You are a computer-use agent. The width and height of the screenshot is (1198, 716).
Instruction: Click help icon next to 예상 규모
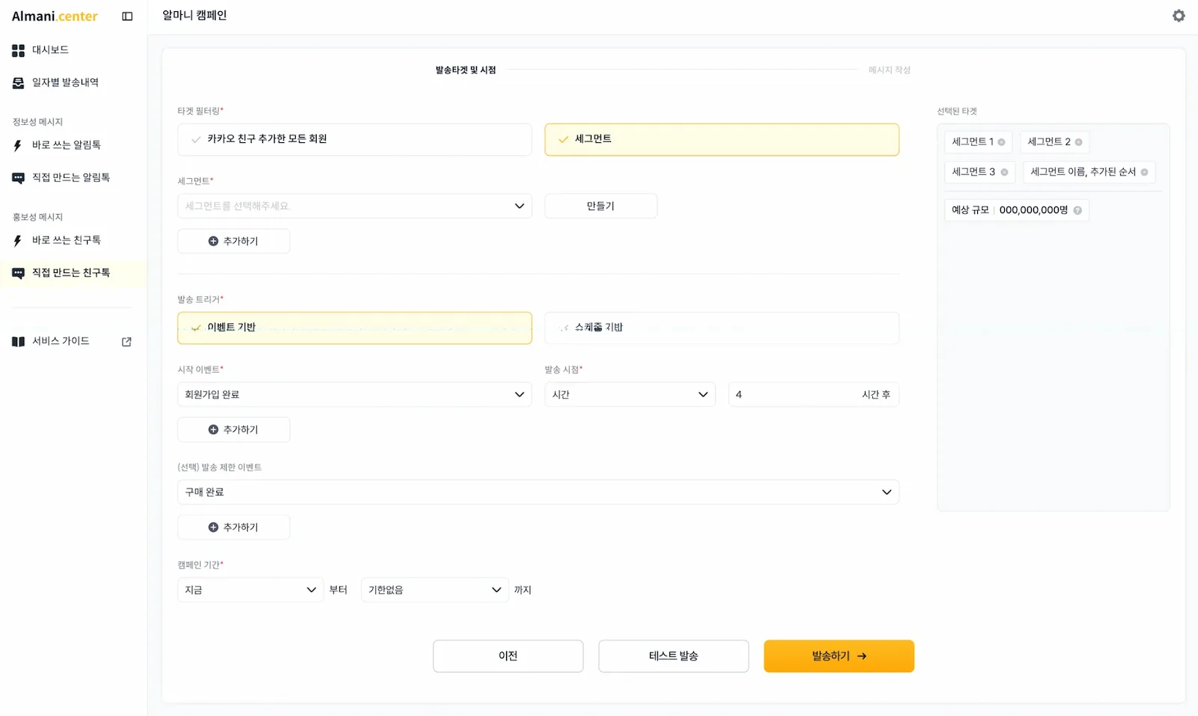click(x=1077, y=210)
